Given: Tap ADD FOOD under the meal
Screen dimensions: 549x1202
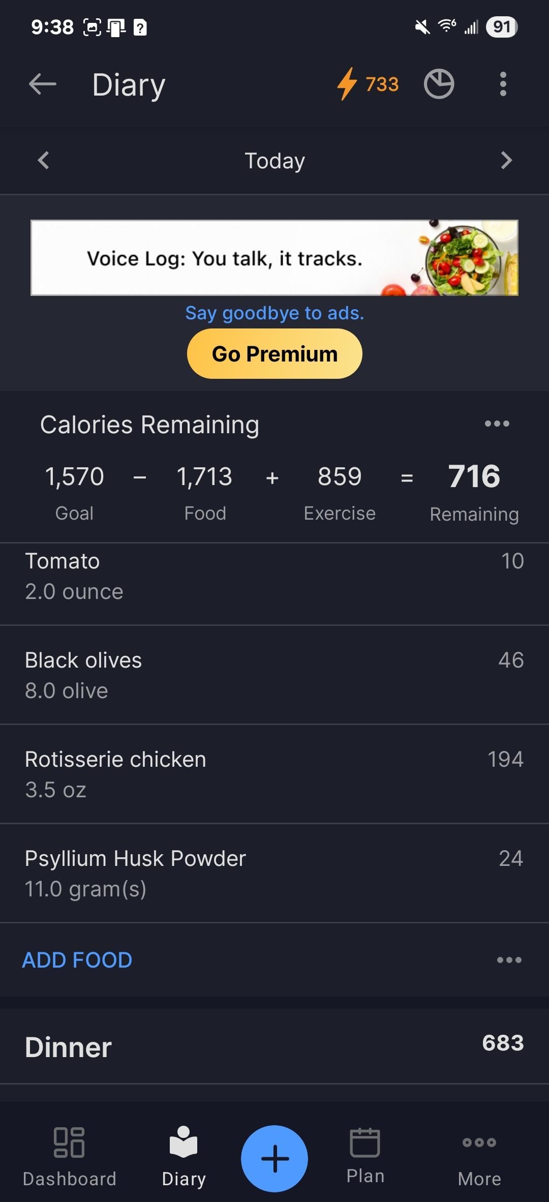Looking at the screenshot, I should pos(77,960).
